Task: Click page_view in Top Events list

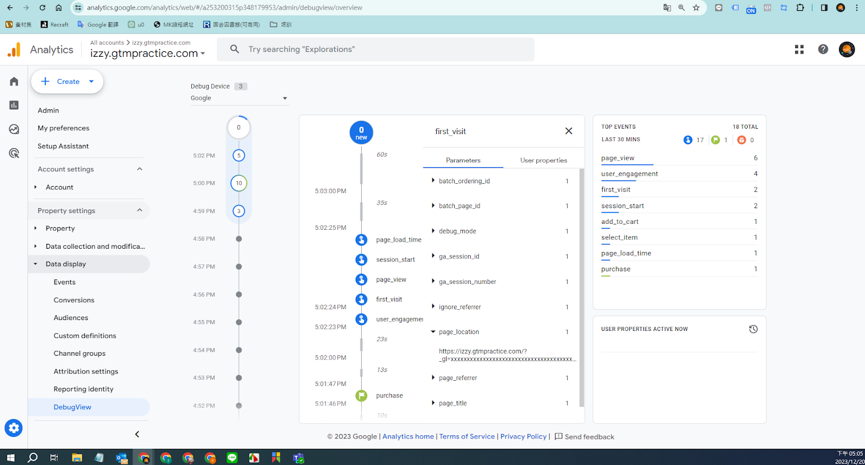Action: (x=618, y=158)
